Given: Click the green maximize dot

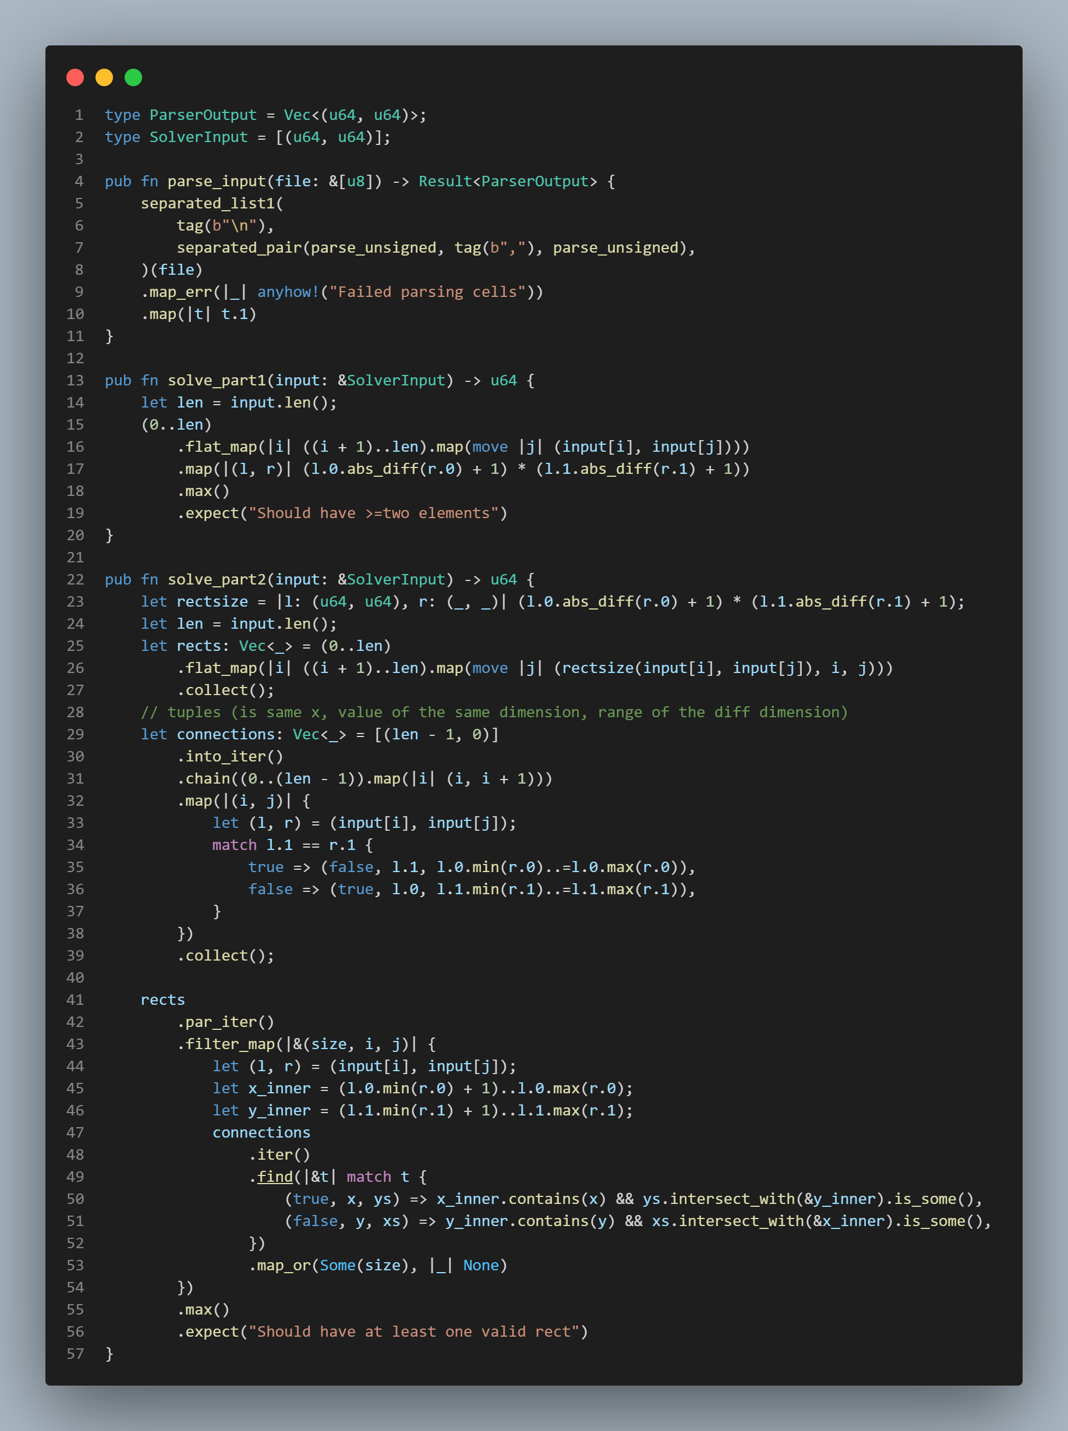Looking at the screenshot, I should click(x=133, y=77).
